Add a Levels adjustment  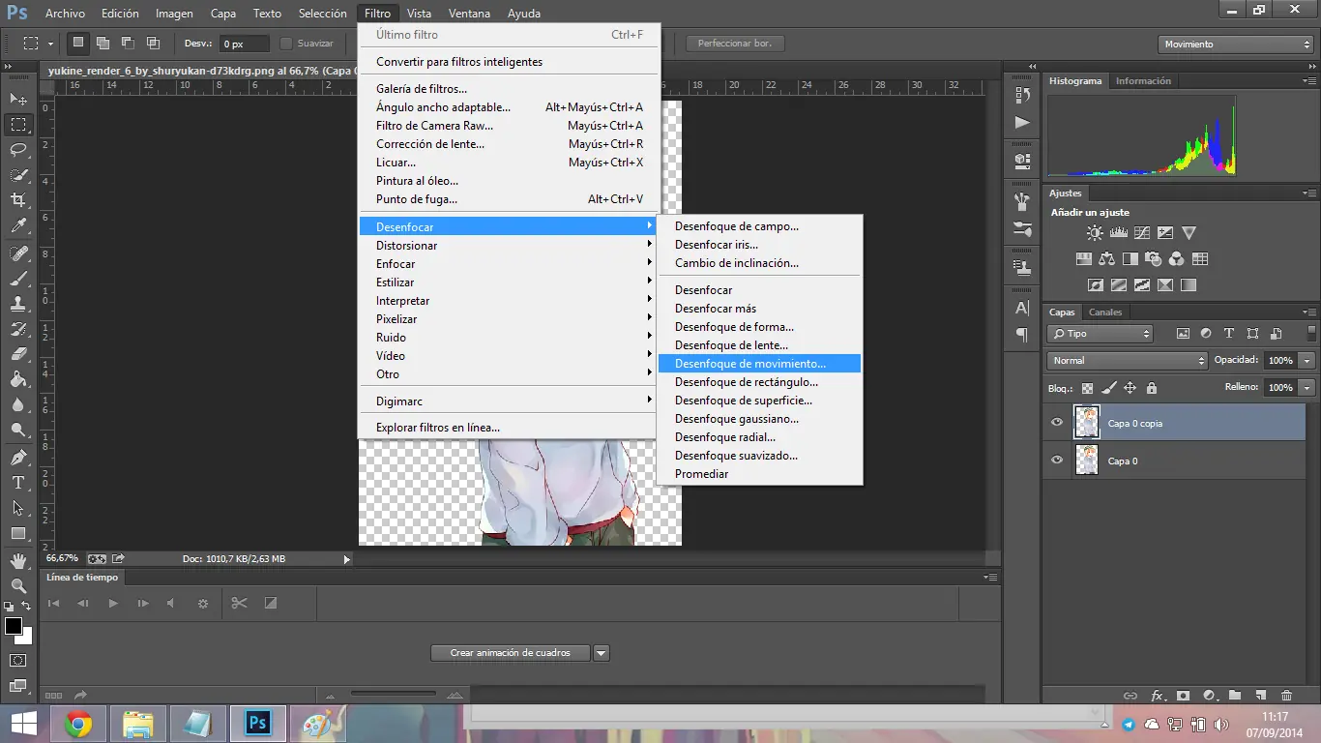1119,233
